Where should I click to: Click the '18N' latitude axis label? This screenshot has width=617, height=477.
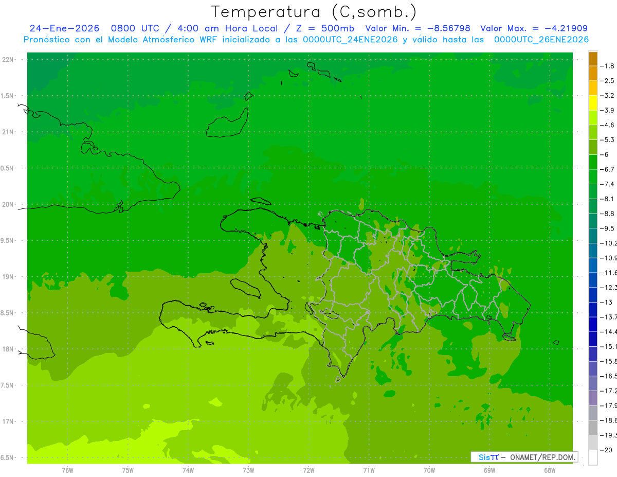point(8,349)
